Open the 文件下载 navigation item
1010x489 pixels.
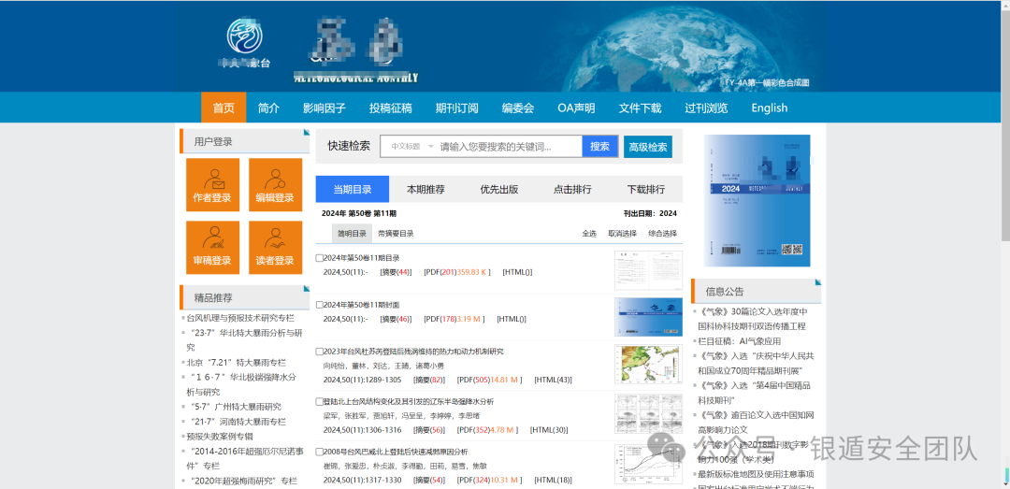tap(641, 108)
